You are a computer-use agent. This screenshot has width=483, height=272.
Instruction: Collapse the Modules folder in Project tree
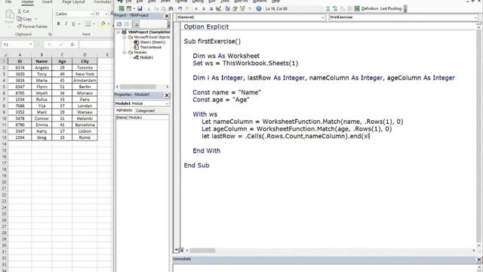tap(125, 52)
